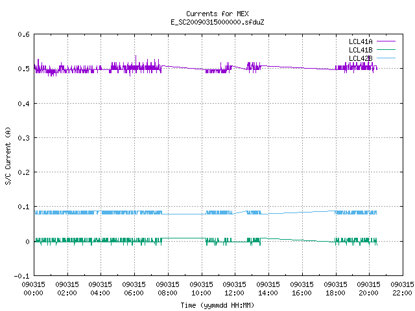
Task: Click the 'Time (yymmdd HH:MM)' x-axis label
Action: [217, 305]
